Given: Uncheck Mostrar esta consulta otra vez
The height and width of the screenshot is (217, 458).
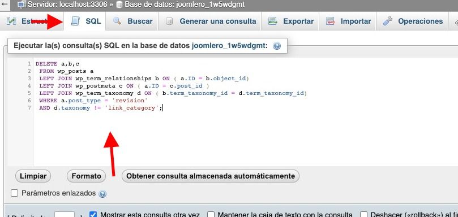Looking at the screenshot, I should tap(93, 215).
